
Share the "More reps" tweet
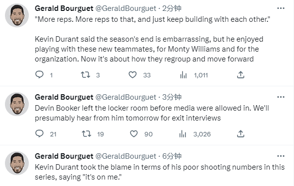[x=240, y=75]
